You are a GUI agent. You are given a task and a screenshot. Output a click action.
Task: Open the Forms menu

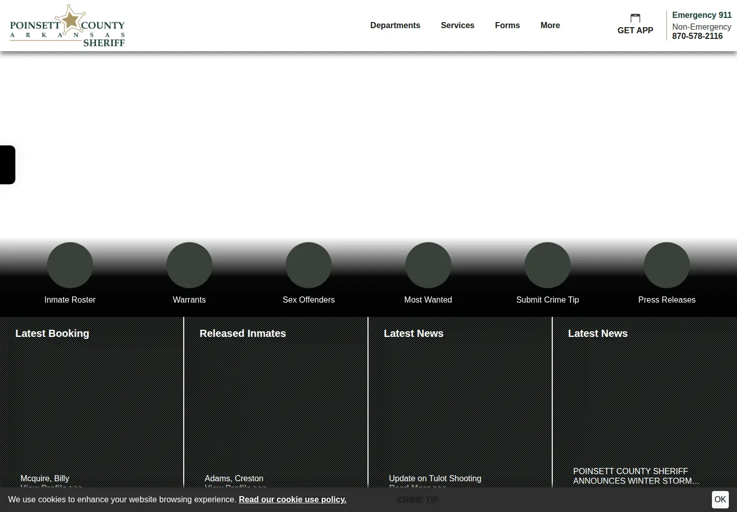[507, 26]
